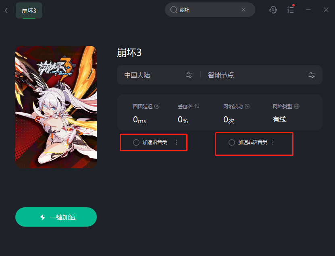Image resolution: width=335 pixels, height=256 pixels.
Task: Clear the search field with X icon
Action: [243, 10]
